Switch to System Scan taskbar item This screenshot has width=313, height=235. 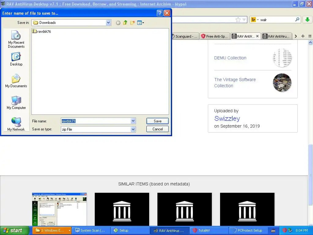coord(90,230)
